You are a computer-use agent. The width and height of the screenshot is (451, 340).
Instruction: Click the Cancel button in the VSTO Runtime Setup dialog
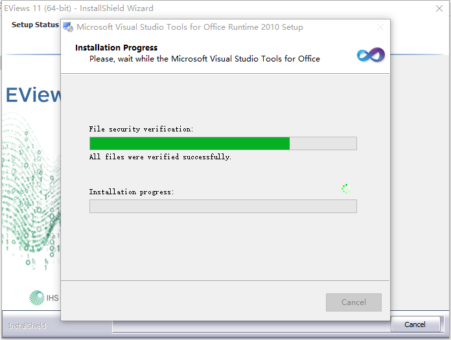click(354, 302)
